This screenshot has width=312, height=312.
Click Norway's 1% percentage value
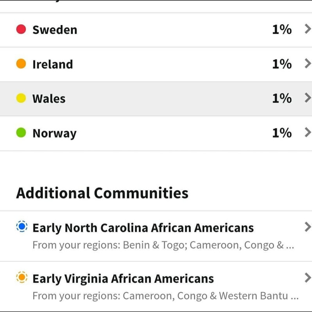282,133
